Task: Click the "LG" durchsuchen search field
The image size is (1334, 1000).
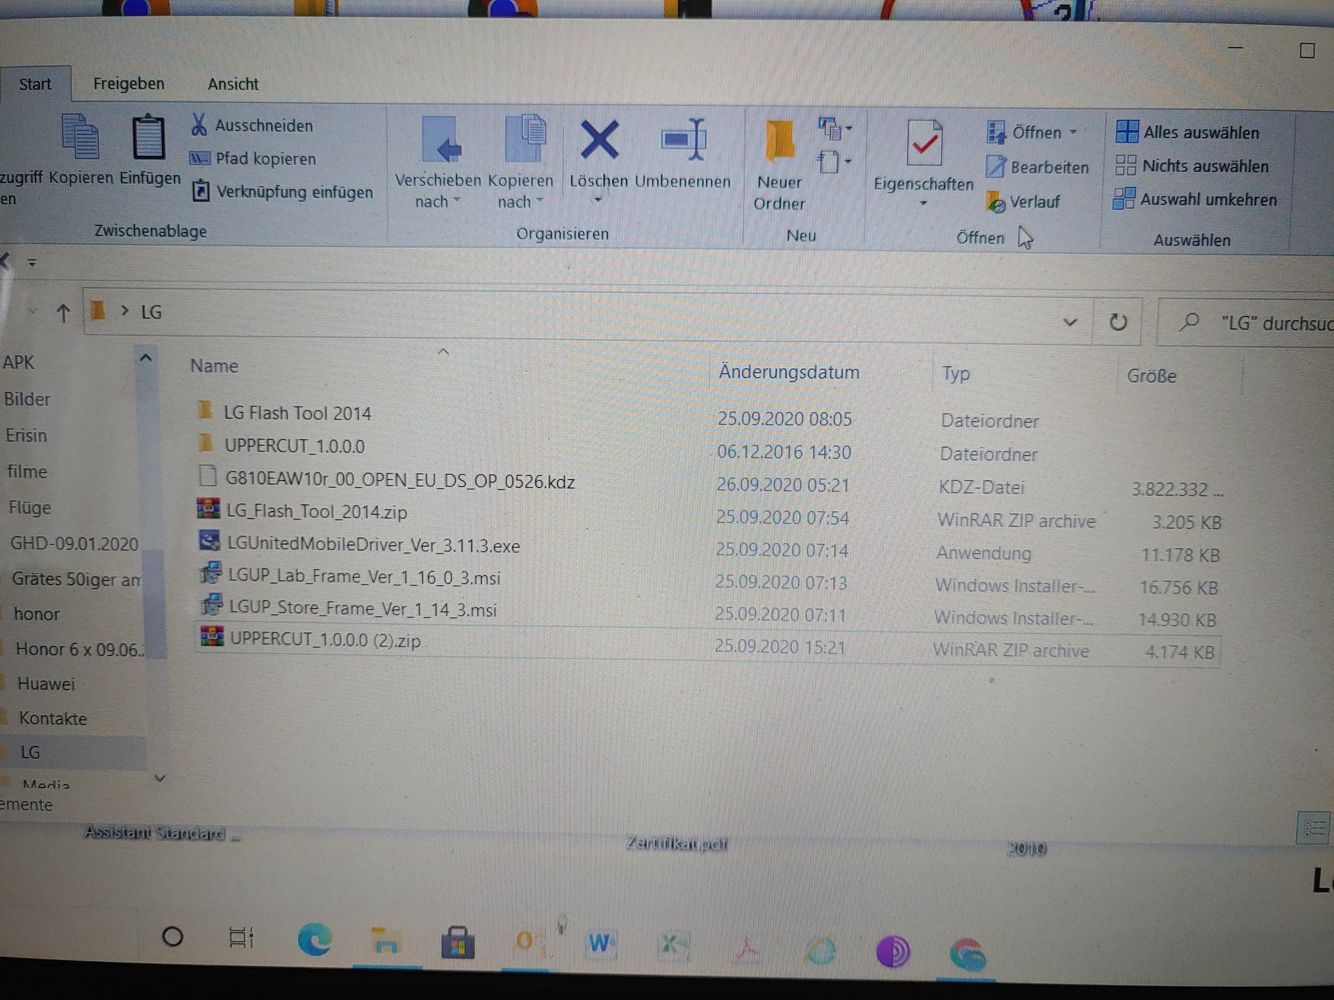Action: click(x=1247, y=323)
